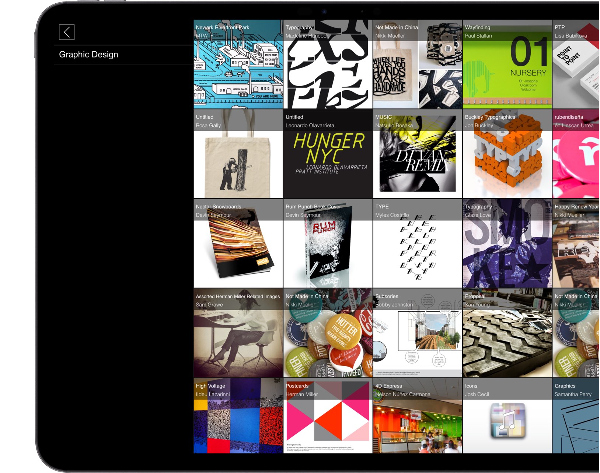Open the Newark Riverfront Park project

coord(237,64)
